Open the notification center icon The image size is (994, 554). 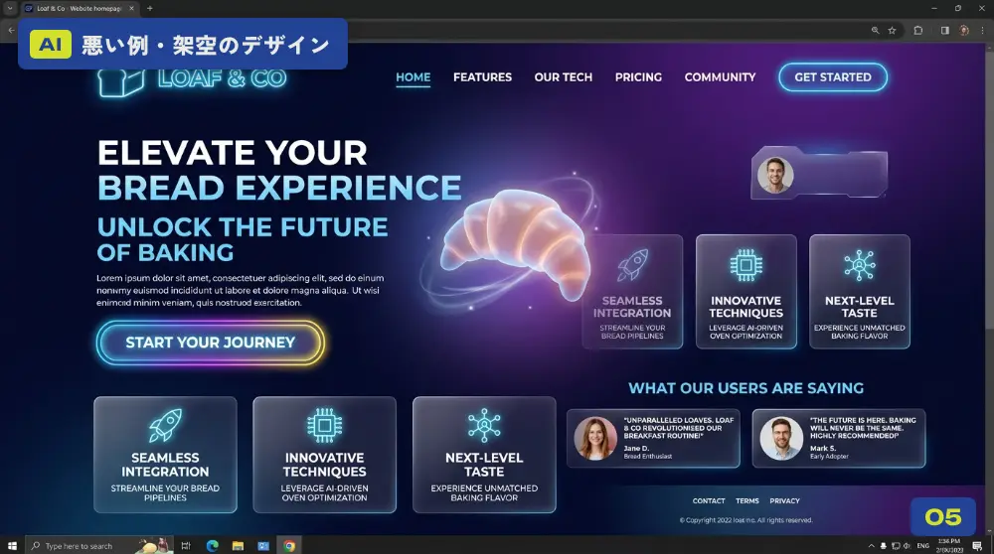[977, 546]
